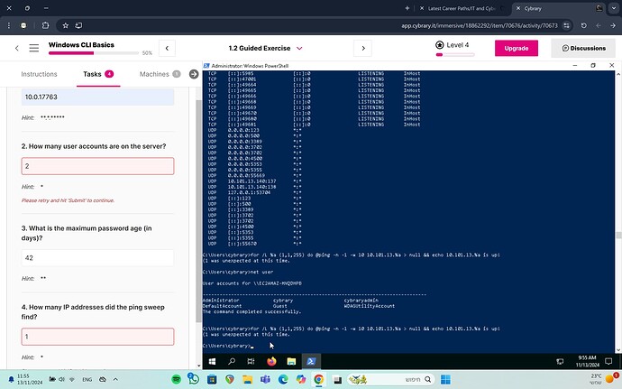
Task: Switch to the Instructions tab
Action: pyautogui.click(x=39, y=74)
